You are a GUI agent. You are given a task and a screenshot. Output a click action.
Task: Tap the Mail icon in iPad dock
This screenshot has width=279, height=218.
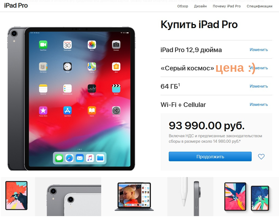point(80,158)
